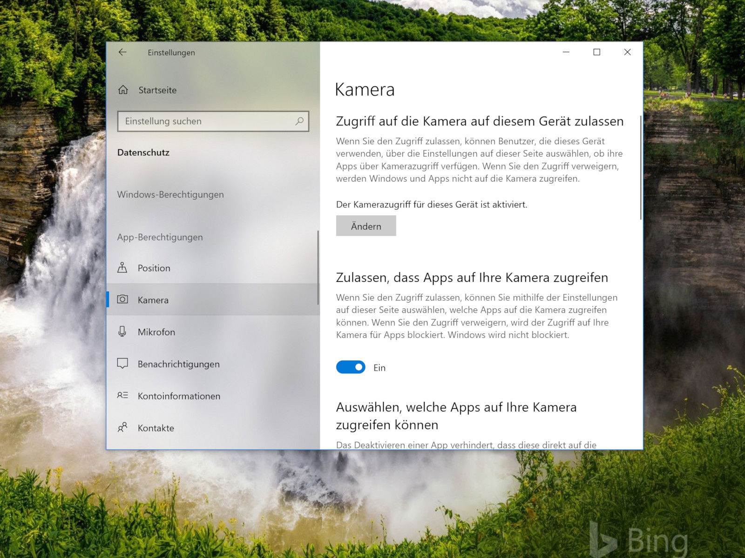The image size is (745, 558).
Task: Go back with the arrow icon
Action: click(x=122, y=52)
